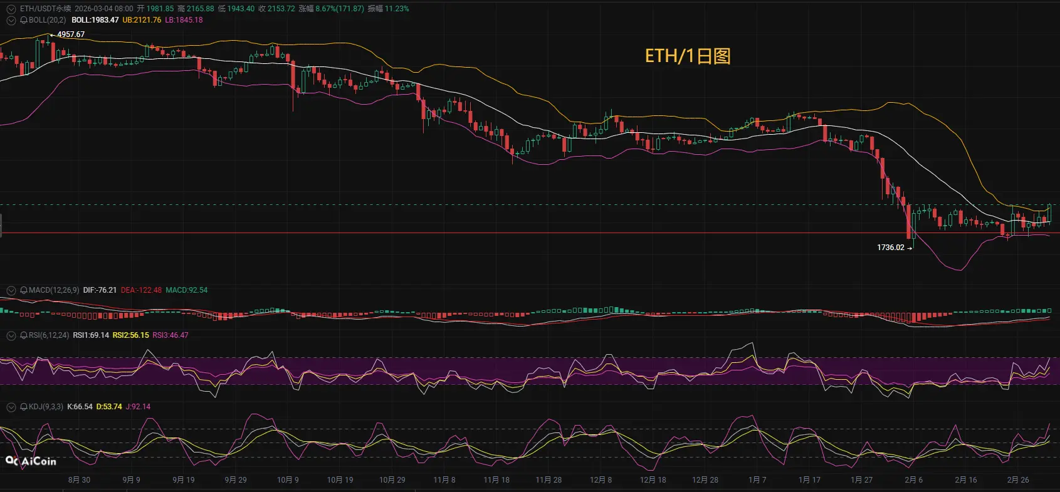Click the 10月 9 date label
This screenshot has width=1060, height=492.
tap(288, 480)
